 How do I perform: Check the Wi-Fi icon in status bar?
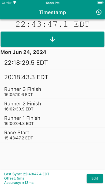pyautogui.click(x=15, y=3)
